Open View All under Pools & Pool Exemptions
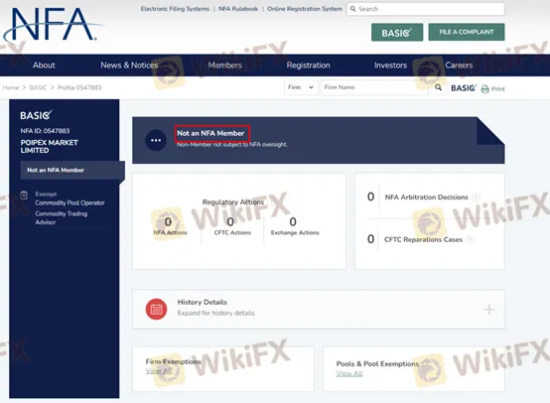This screenshot has height=403, width=550. pyautogui.click(x=349, y=373)
